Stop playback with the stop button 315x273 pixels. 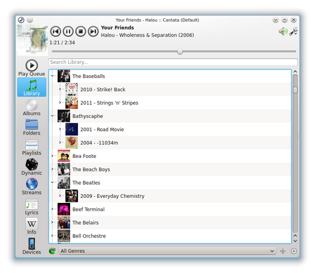point(81,31)
